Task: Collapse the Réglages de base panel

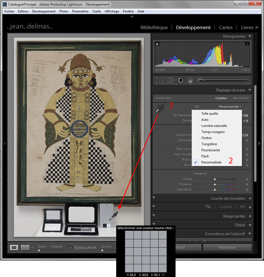Action: (x=250, y=90)
